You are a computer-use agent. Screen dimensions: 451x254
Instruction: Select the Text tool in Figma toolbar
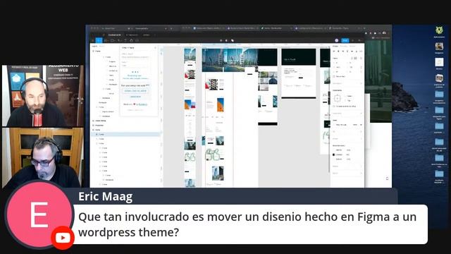pyautogui.click(x=125, y=40)
